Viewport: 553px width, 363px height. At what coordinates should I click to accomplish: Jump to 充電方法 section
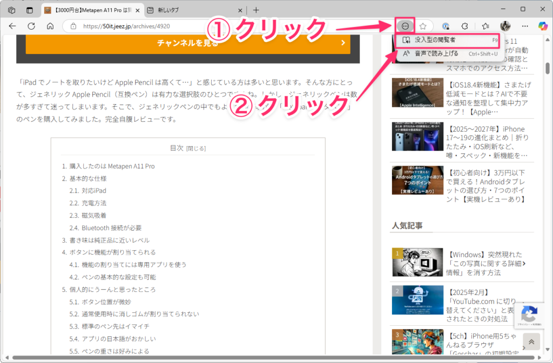pos(94,203)
